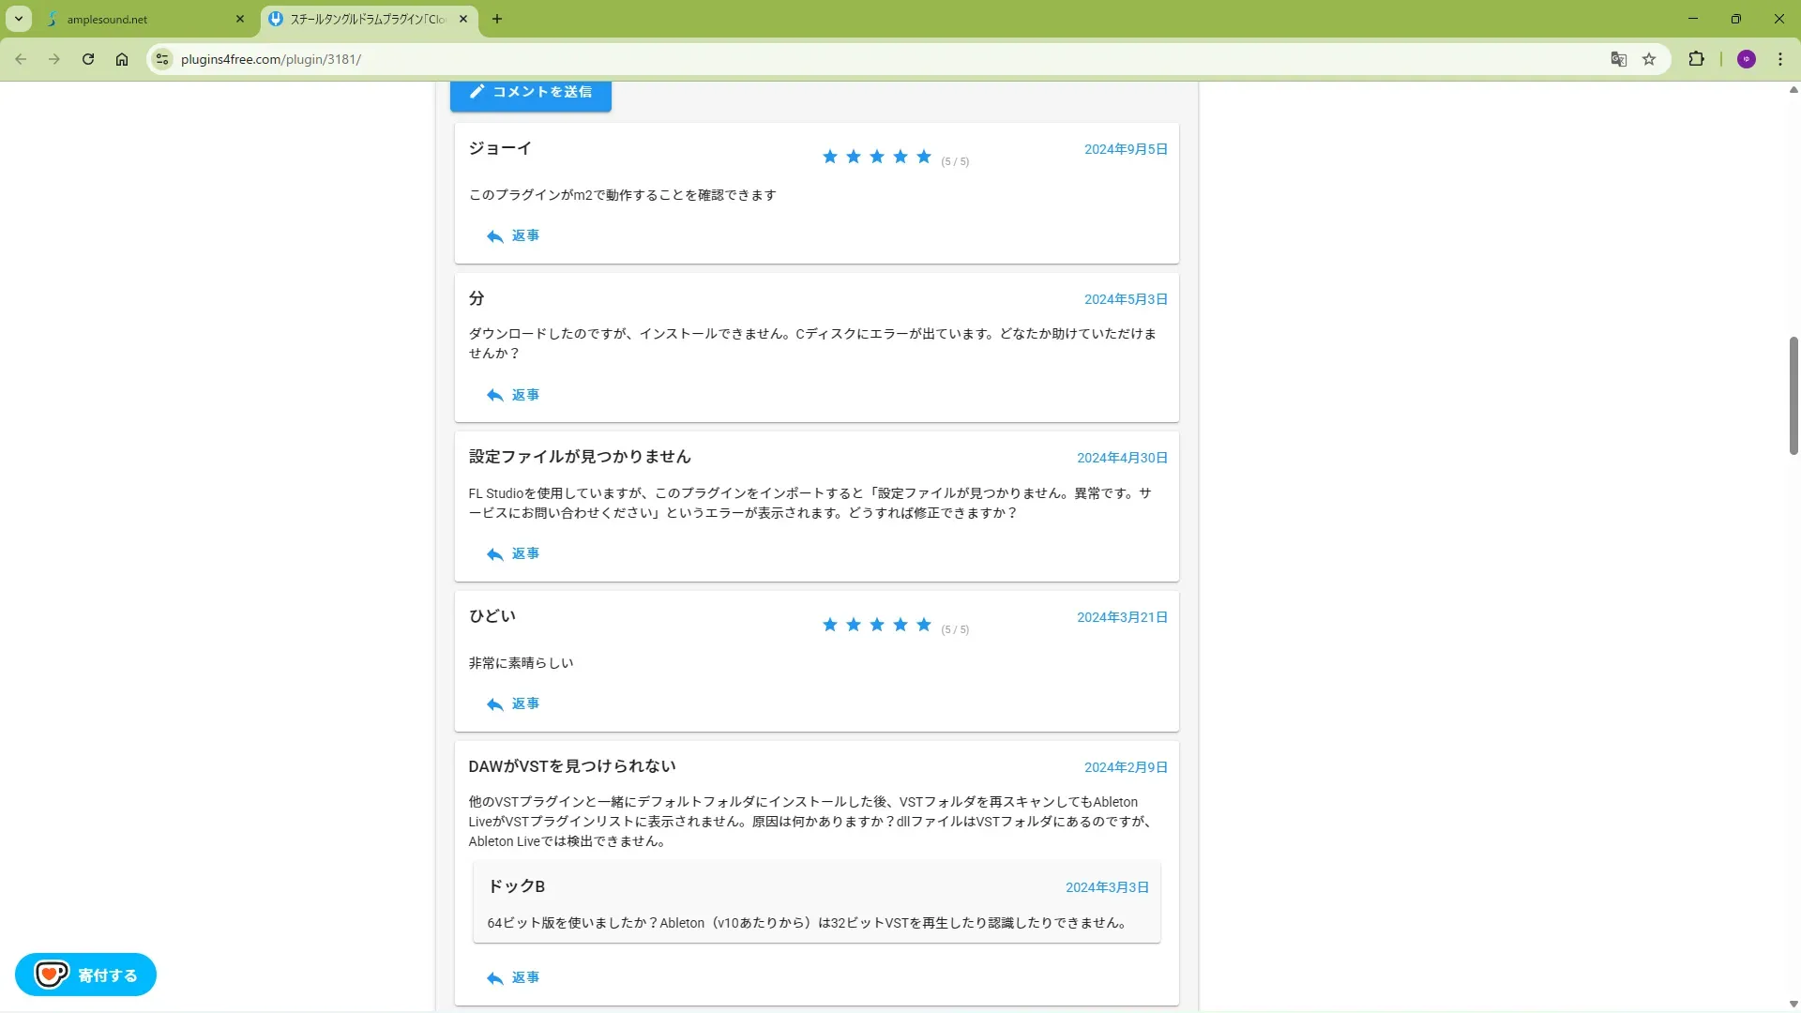Click the コメントを送信 button

(531, 92)
